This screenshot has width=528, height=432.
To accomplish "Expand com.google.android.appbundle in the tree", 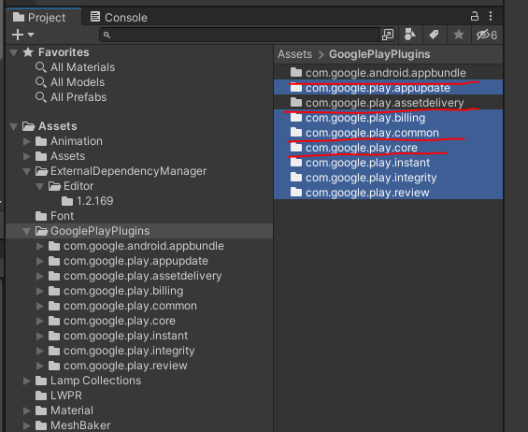I will (x=40, y=246).
